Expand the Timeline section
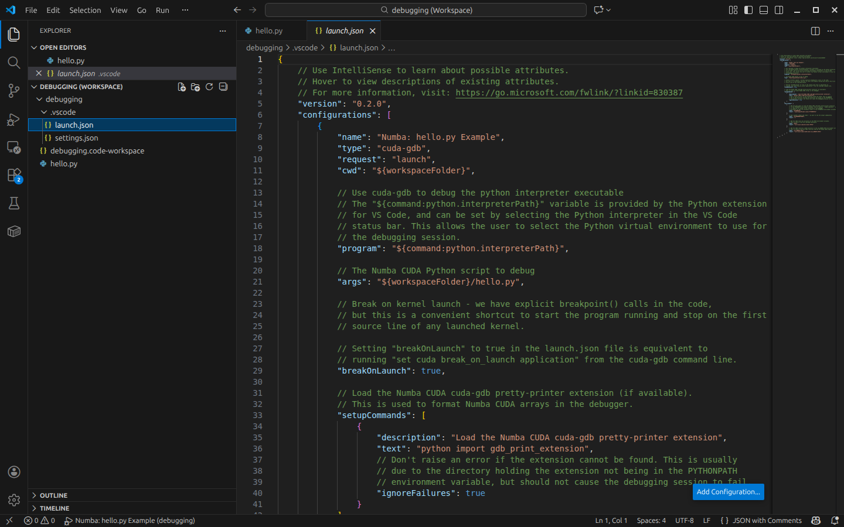This screenshot has width=844, height=527. point(56,508)
